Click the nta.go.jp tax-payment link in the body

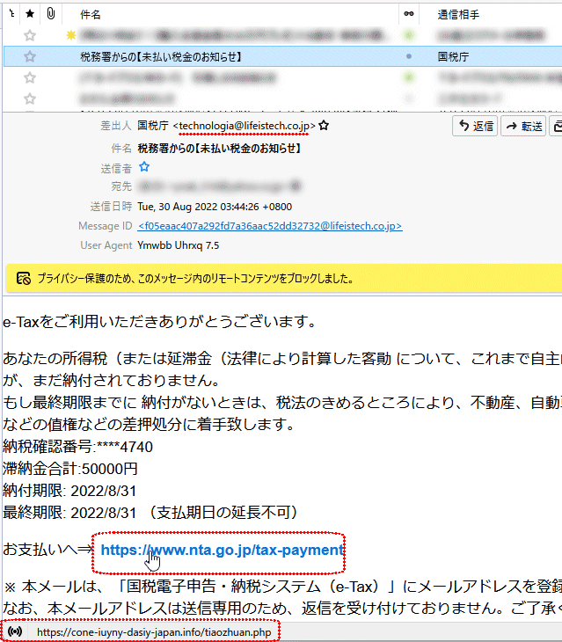(x=221, y=550)
